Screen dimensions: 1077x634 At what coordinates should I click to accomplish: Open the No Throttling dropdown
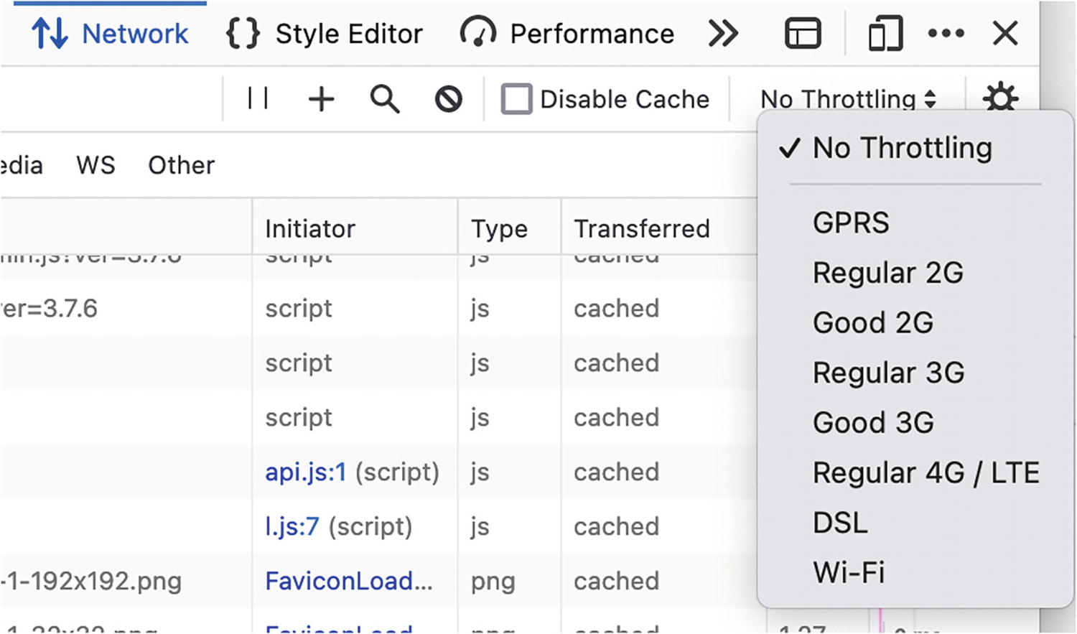point(847,98)
